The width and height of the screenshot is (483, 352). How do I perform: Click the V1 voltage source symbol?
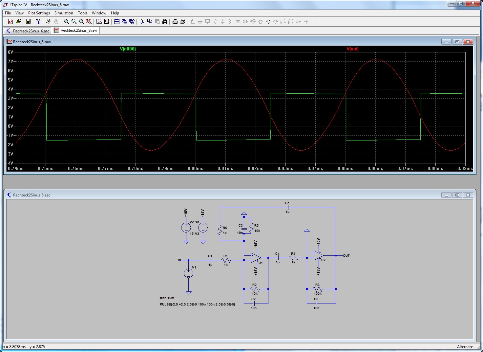coord(188,273)
